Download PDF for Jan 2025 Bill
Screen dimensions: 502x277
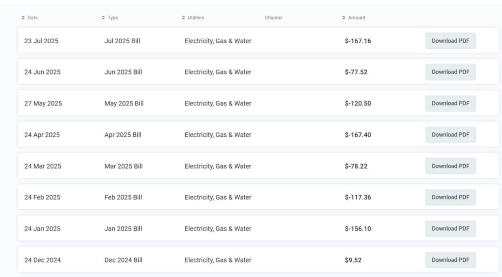point(451,228)
